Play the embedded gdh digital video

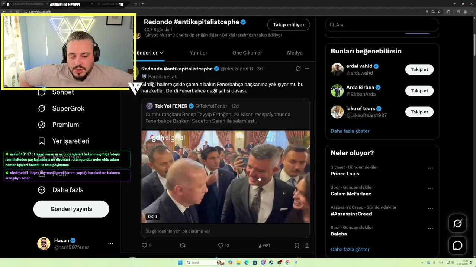pos(225,177)
